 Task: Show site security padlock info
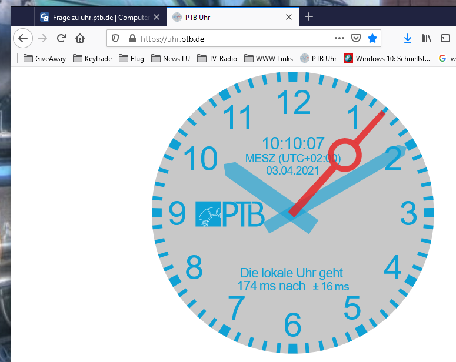pyautogui.click(x=132, y=38)
